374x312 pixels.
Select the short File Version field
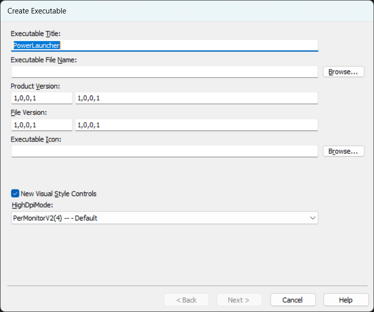coord(42,124)
